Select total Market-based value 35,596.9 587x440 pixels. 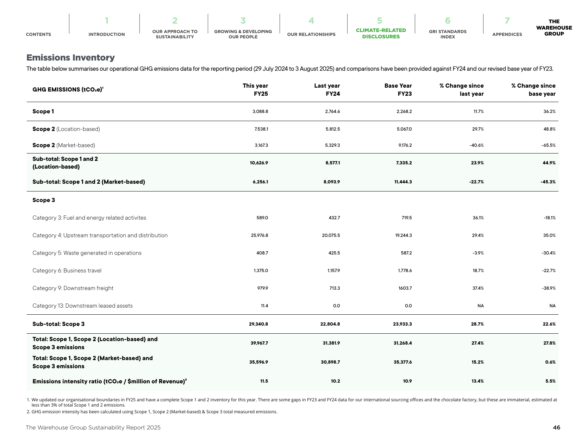[259, 362]
